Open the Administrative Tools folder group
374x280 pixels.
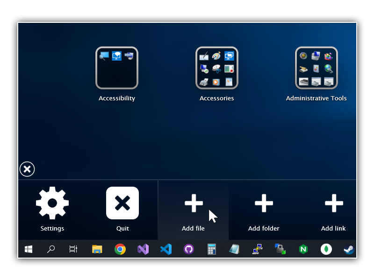(316, 68)
